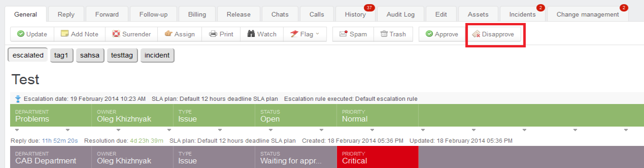This screenshot has height=168, width=644.
Task: Go to the Incidents tab
Action: [522, 14]
